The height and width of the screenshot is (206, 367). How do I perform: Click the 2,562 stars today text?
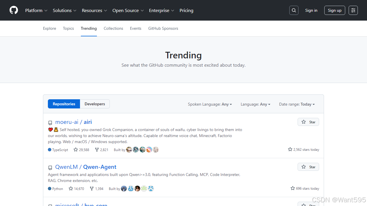pos(304,150)
